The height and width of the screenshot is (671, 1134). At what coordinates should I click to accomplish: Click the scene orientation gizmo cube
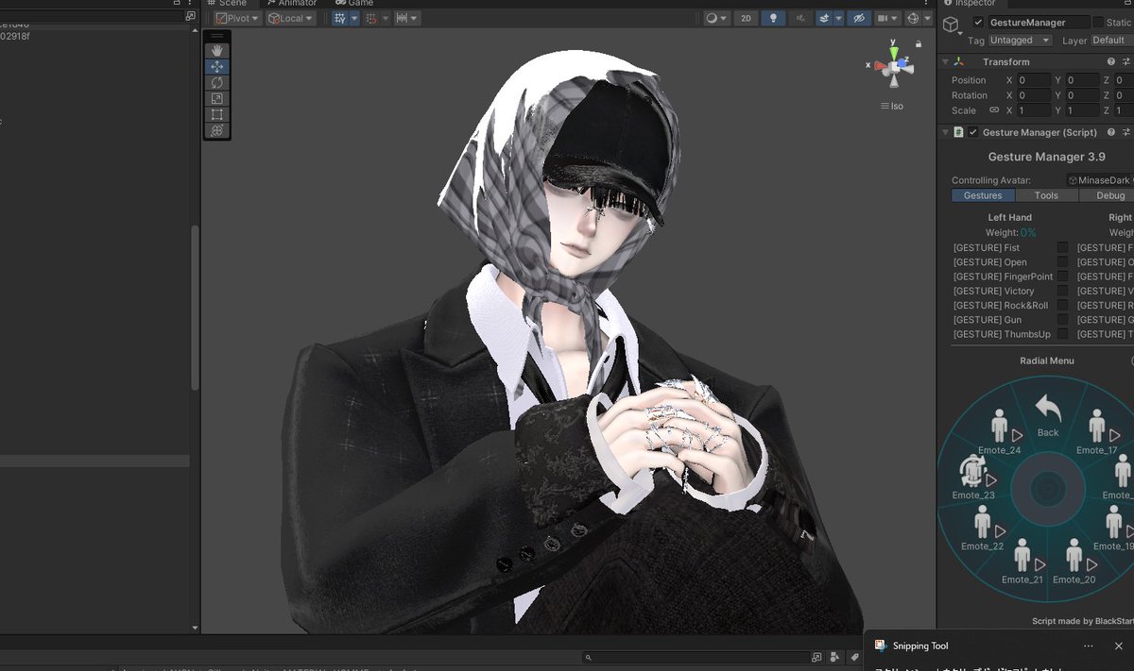coord(893,66)
